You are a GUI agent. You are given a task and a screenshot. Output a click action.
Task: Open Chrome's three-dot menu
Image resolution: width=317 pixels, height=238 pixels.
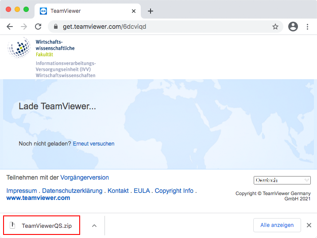point(307,27)
